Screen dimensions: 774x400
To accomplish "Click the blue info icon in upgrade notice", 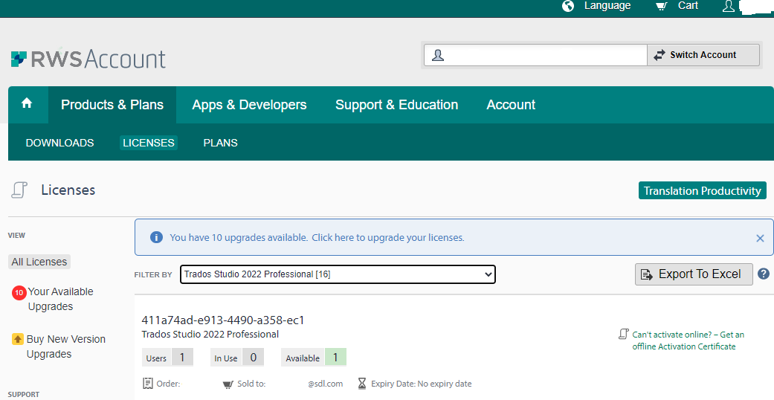I will point(156,237).
